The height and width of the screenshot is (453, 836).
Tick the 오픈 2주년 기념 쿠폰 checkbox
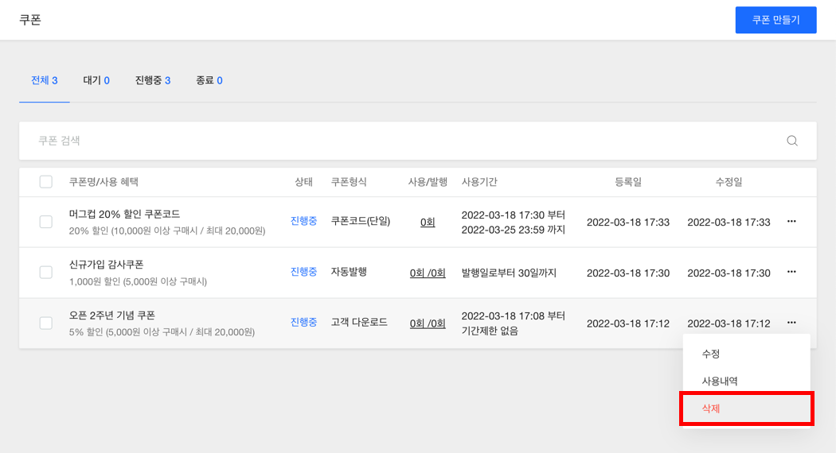click(46, 323)
